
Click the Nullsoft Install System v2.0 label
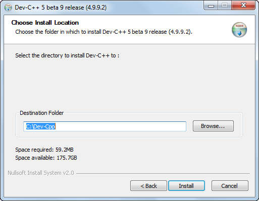click(x=41, y=173)
